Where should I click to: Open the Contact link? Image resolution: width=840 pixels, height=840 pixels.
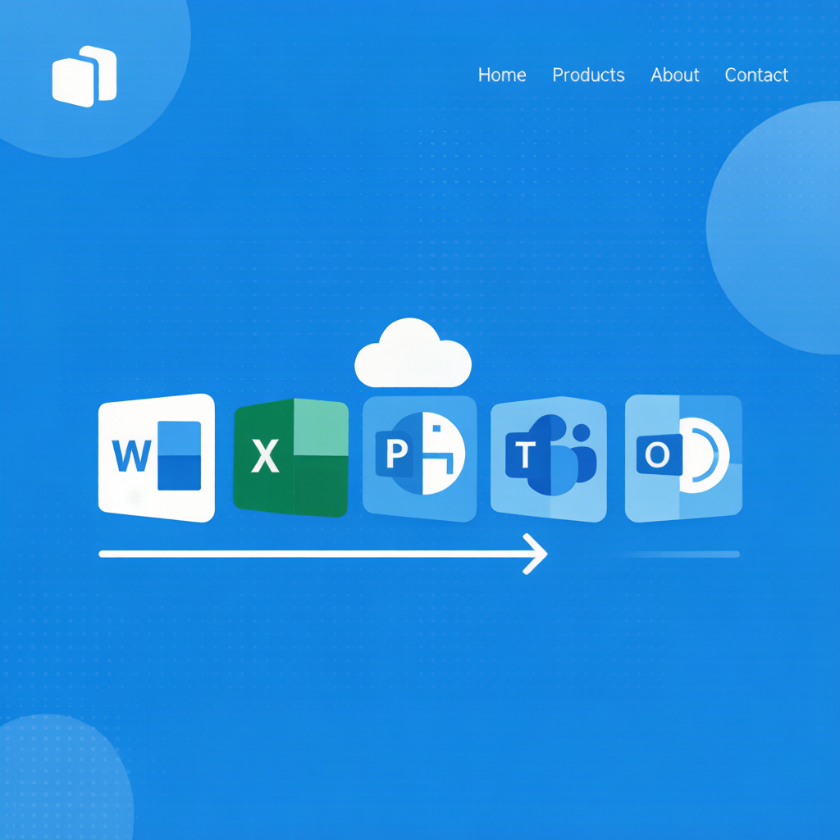tap(756, 75)
